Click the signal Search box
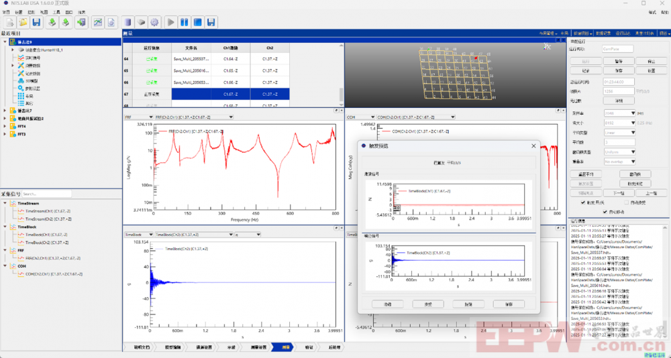The height and width of the screenshot is (358, 671). [46, 194]
